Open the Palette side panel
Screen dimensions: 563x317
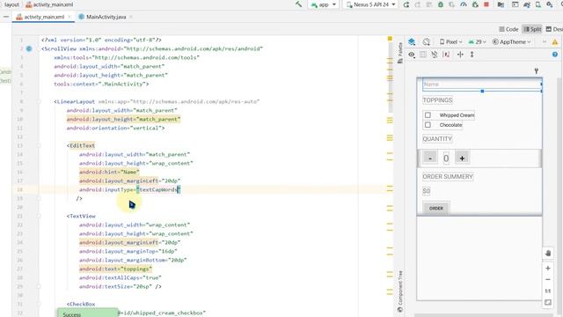[x=400, y=53]
